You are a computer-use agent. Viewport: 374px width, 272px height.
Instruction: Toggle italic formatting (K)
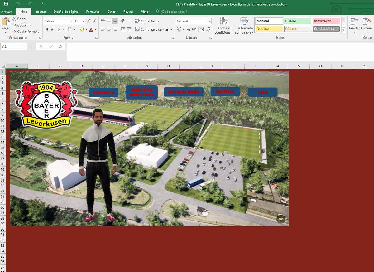pos(53,29)
